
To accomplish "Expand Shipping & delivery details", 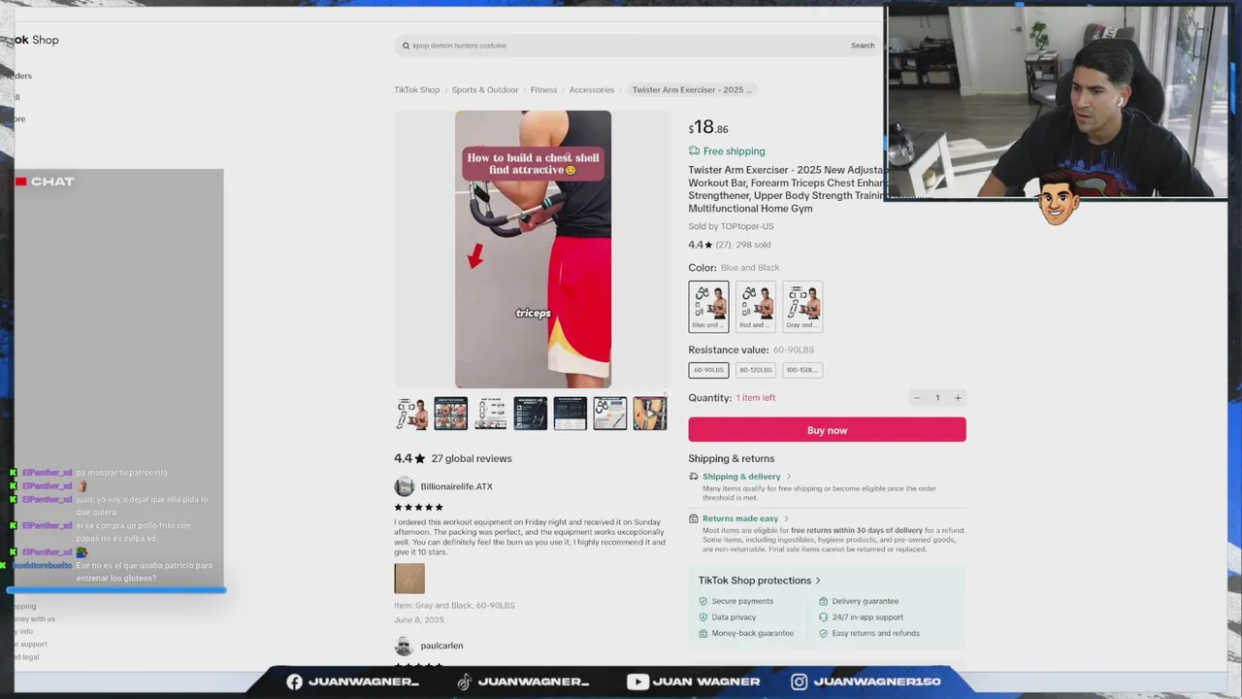I will 747,477.
